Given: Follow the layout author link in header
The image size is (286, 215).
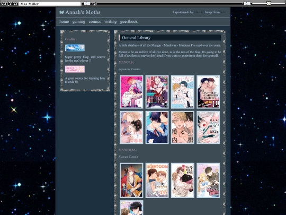Looking at the screenshot, I should [x=199, y=12].
